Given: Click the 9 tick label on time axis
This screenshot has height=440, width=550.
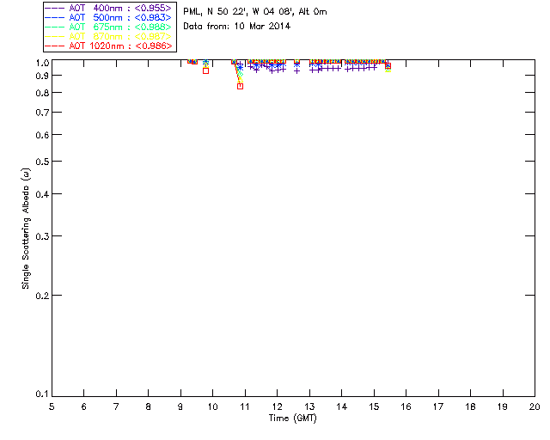Looking at the screenshot, I should (180, 406).
